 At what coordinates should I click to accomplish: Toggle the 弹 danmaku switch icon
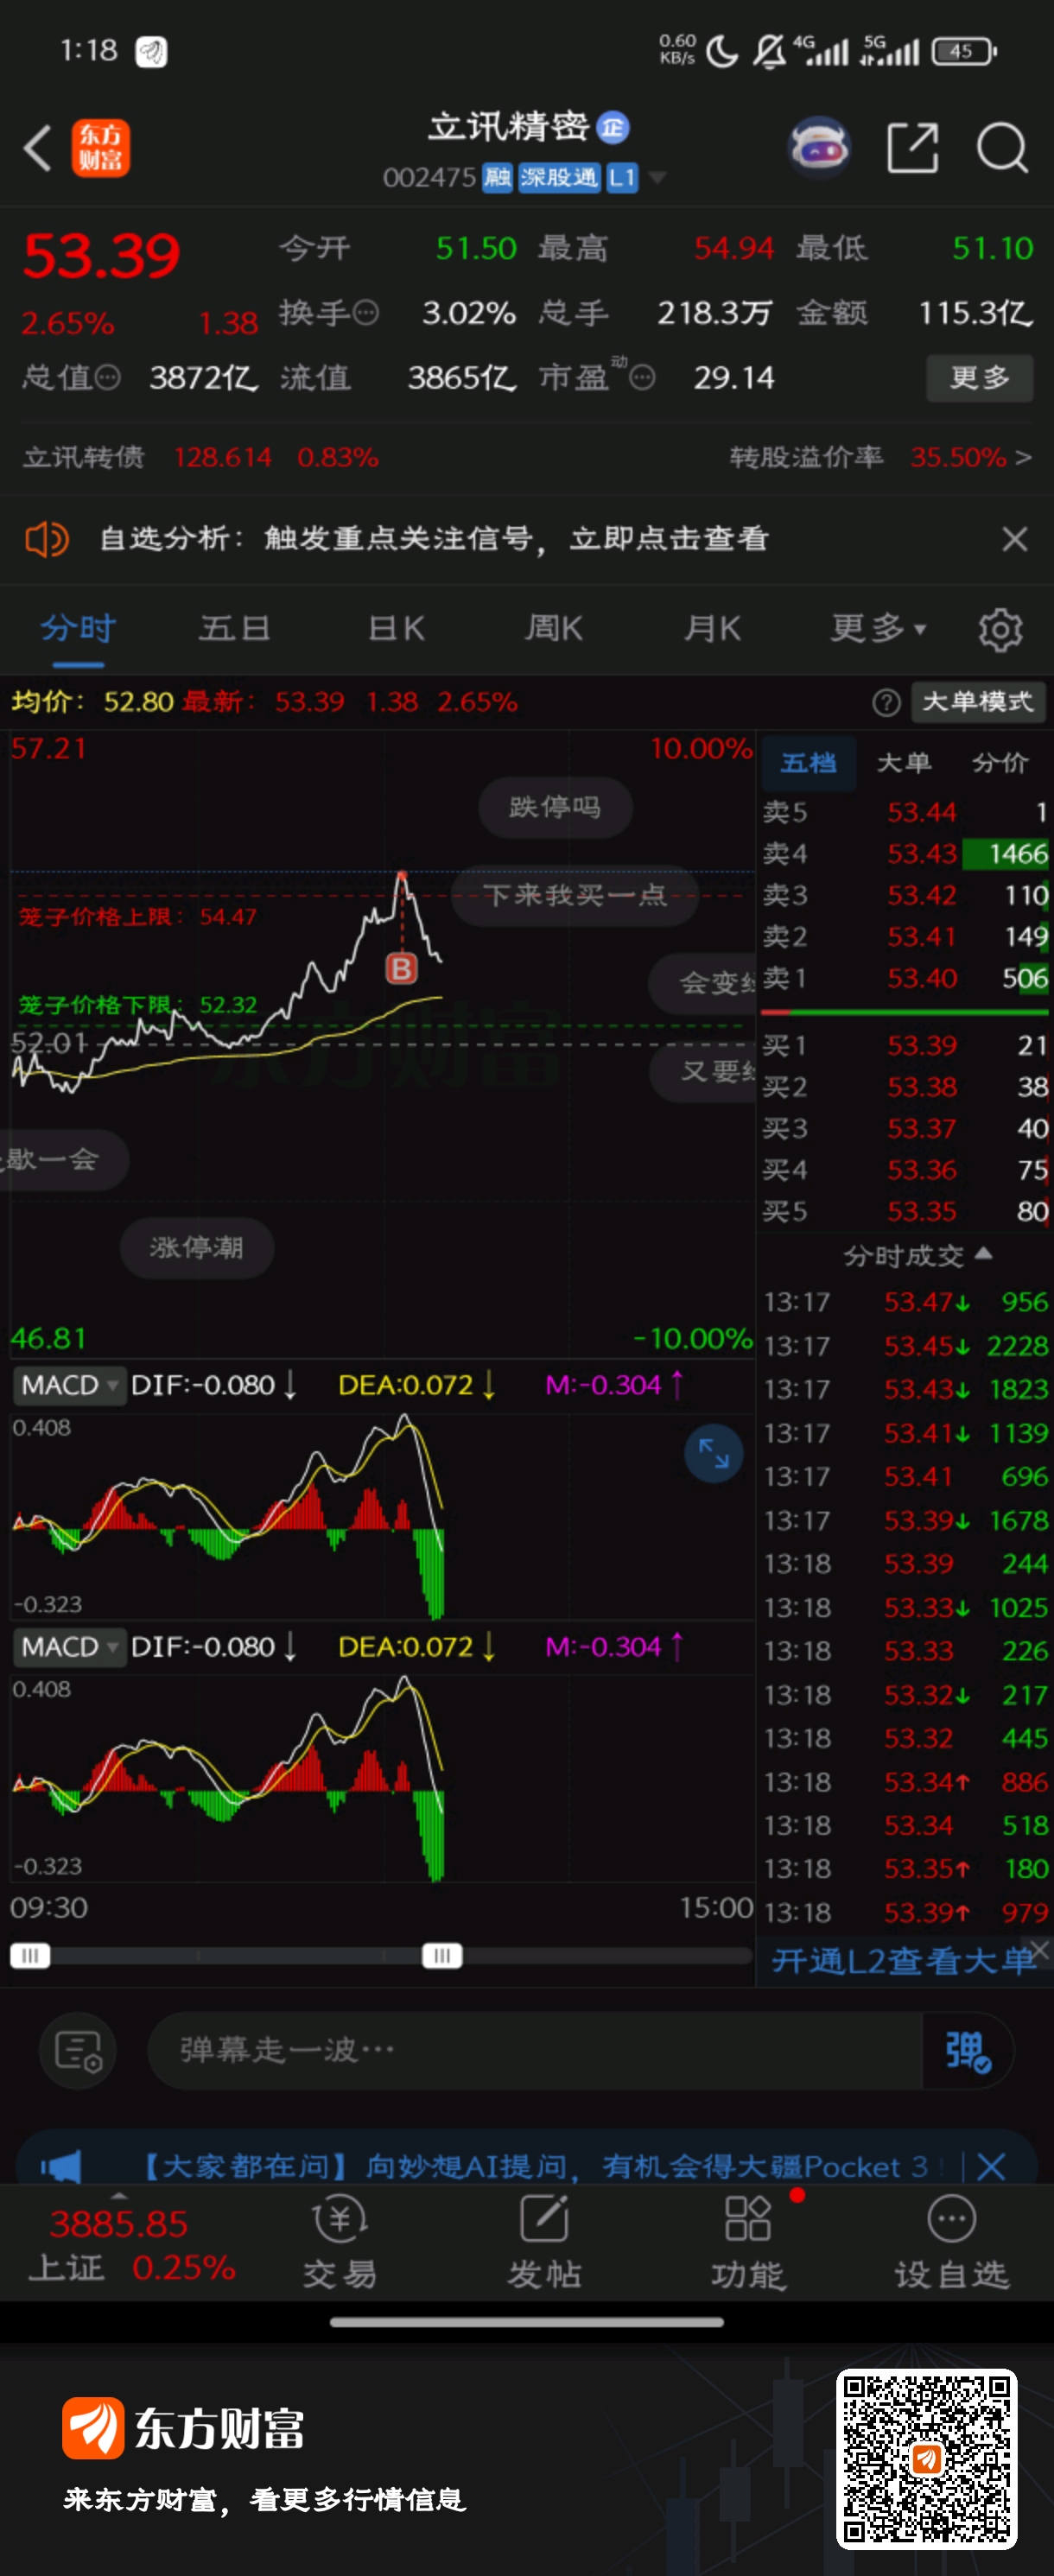(x=967, y=2050)
